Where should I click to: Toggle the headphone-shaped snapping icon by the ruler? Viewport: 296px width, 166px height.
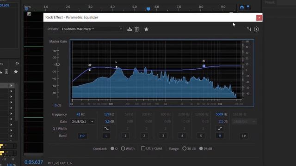242,7
